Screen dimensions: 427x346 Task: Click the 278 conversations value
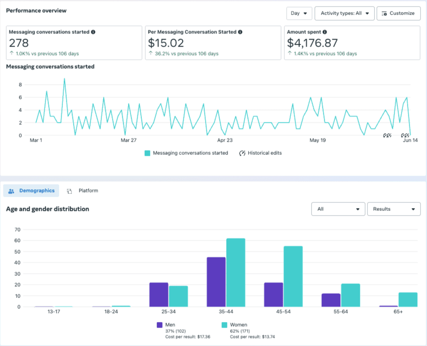19,43
